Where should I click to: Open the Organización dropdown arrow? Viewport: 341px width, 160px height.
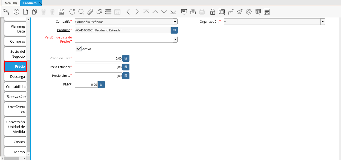323,22
